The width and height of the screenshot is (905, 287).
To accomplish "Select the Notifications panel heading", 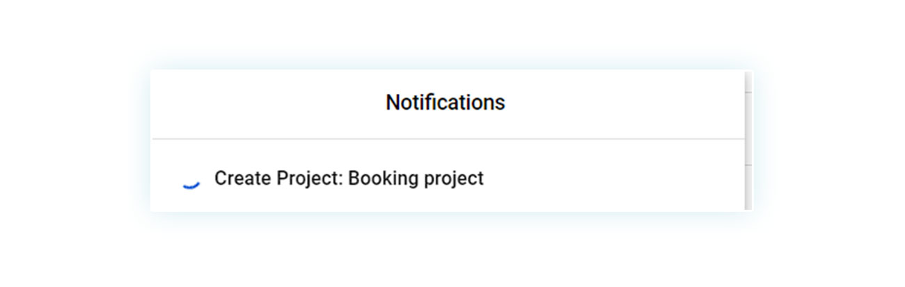I will [446, 103].
